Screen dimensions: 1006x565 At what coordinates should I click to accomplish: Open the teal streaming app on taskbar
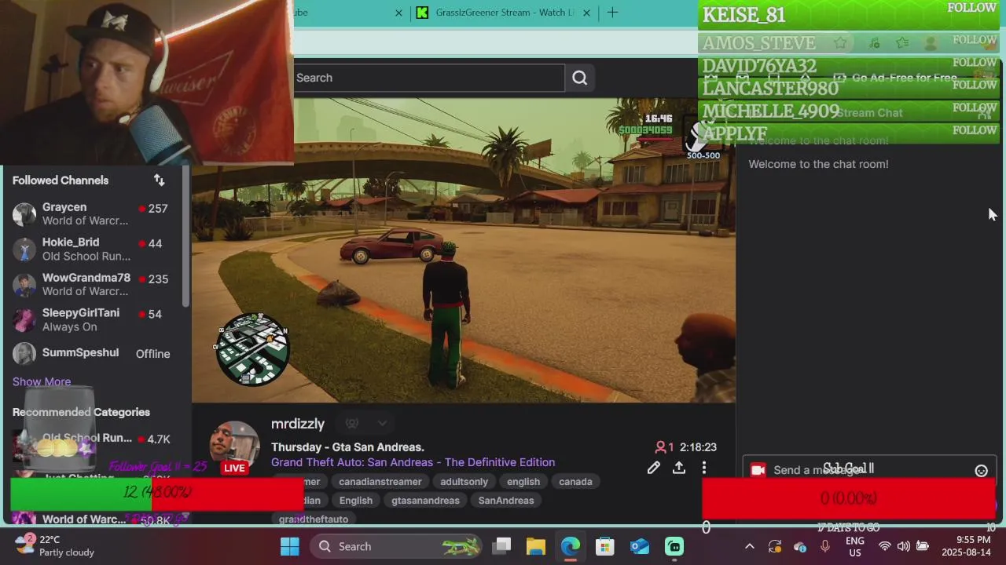click(674, 546)
